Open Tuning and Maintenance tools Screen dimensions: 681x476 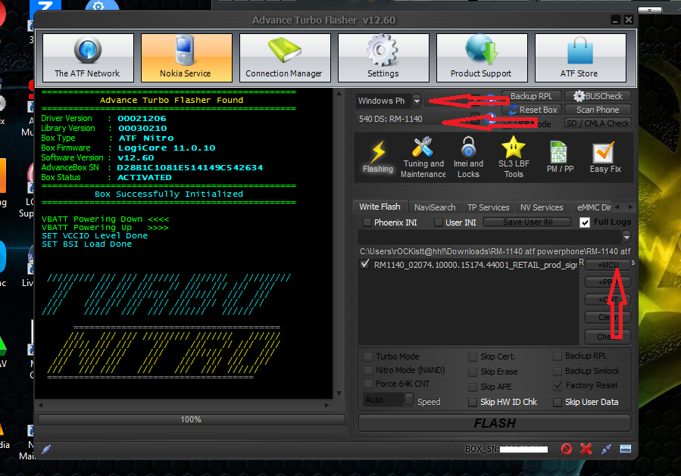(423, 157)
